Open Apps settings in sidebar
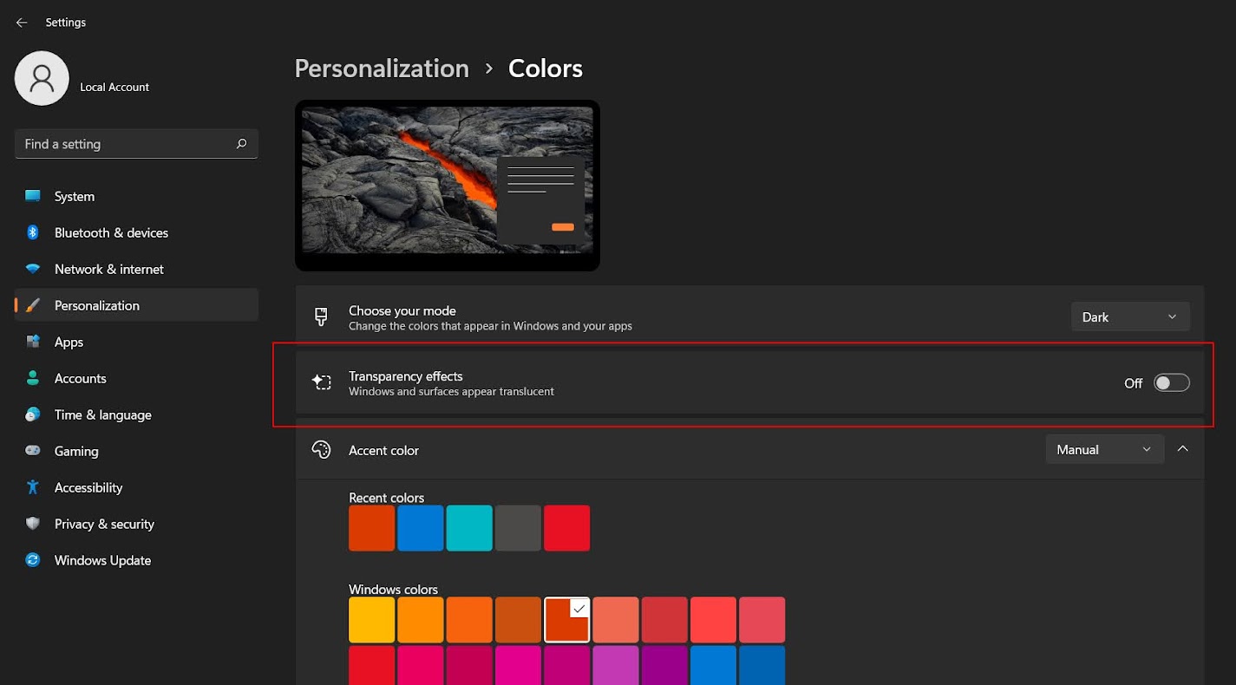This screenshot has height=685, width=1236. [69, 342]
